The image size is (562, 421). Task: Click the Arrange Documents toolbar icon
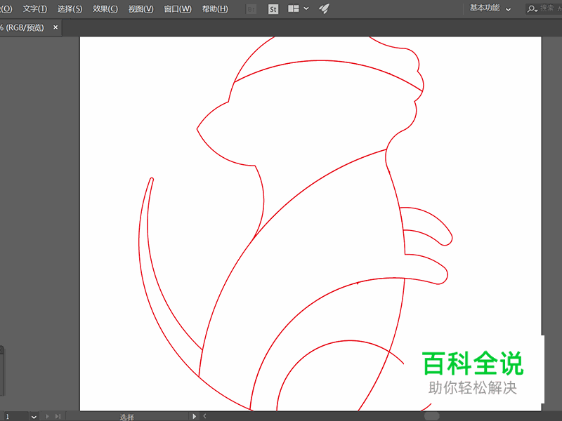coord(292,8)
